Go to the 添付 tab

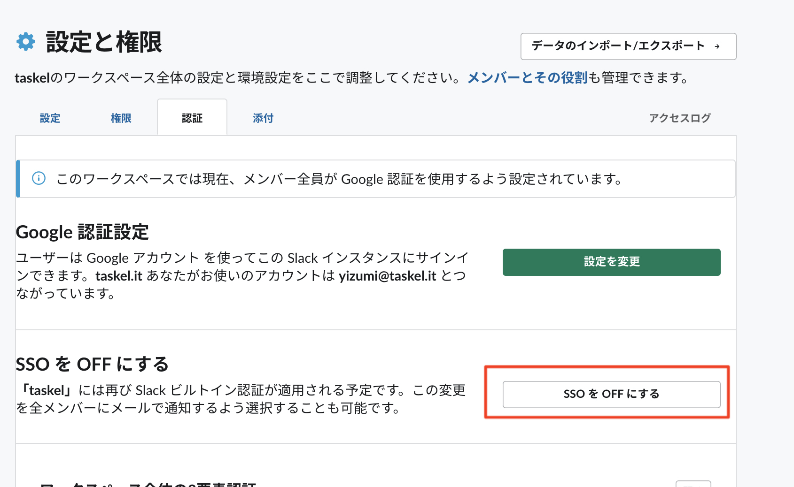tap(263, 118)
